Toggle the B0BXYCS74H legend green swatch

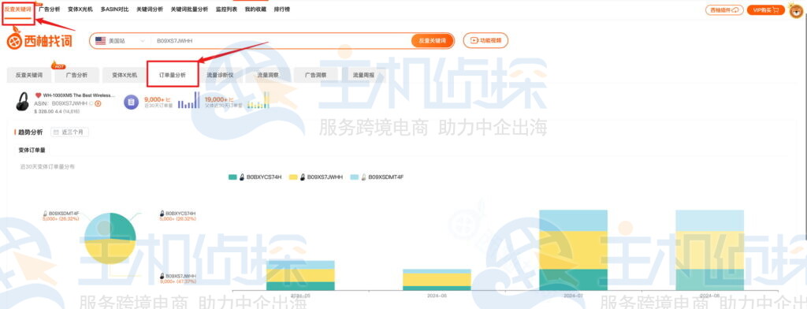tap(232, 177)
